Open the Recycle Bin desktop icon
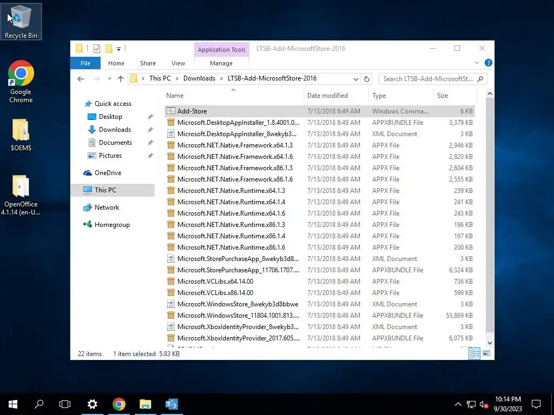 [x=21, y=22]
